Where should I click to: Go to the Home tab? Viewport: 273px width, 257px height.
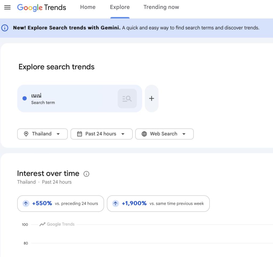coord(88,7)
